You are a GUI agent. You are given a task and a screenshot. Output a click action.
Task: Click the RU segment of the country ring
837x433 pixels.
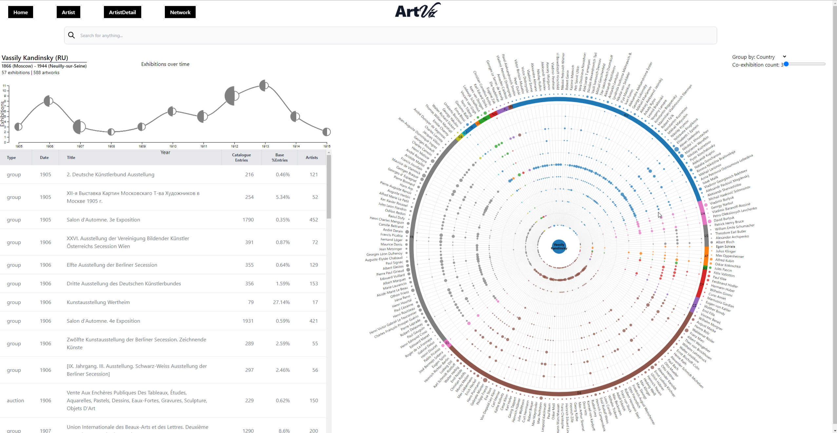point(626,115)
